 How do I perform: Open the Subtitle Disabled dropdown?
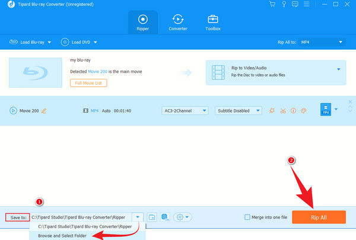237,111
